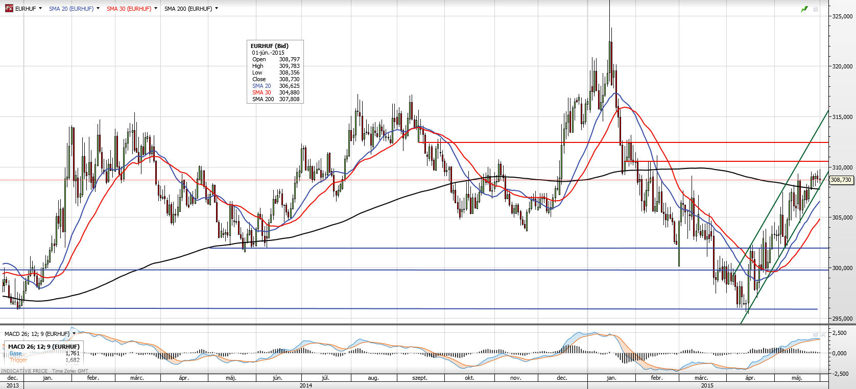This screenshot has height=389, width=856.
Task: Open the MACD 26; 12; 9 indicator dropdown
Action: pyautogui.click(x=74, y=334)
